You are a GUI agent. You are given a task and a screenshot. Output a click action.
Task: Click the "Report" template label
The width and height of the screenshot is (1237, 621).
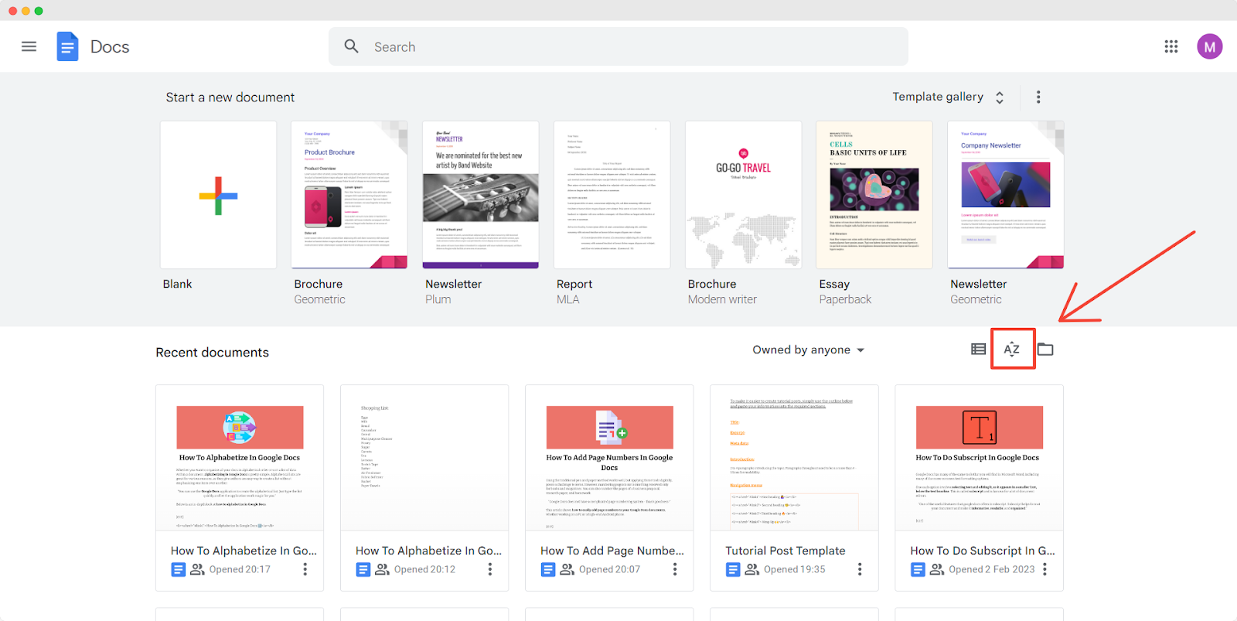[574, 284]
